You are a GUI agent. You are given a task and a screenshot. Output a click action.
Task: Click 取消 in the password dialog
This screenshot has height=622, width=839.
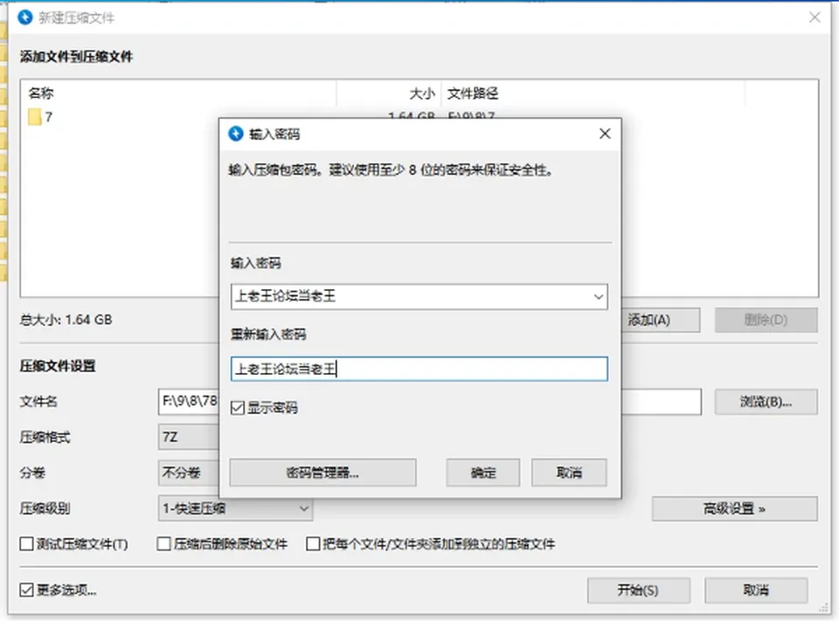pyautogui.click(x=569, y=473)
